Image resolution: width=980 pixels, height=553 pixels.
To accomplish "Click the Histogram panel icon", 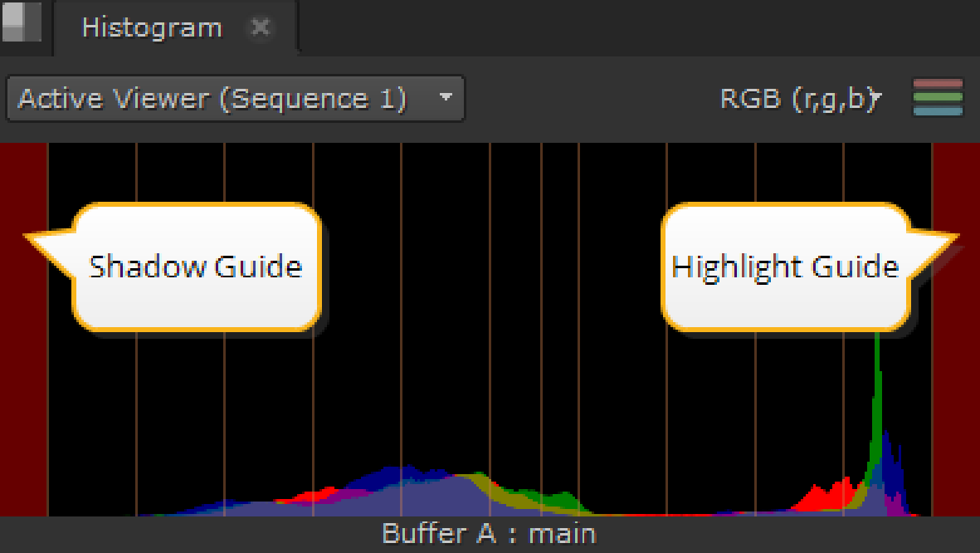I will click(x=22, y=22).
